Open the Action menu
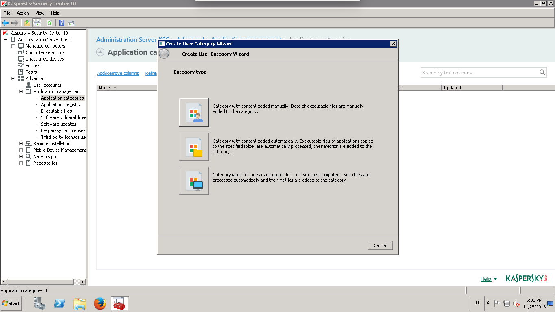Screen dimensions: 555x312 point(23,13)
